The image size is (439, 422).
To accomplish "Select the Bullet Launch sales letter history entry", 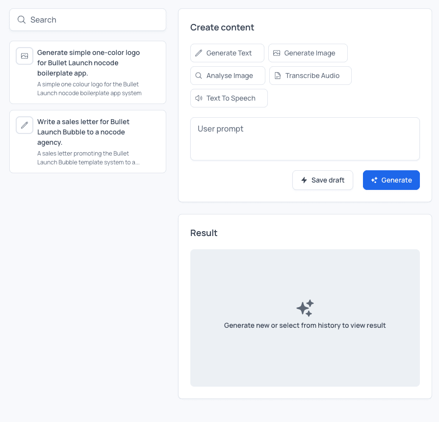I will coord(87,141).
